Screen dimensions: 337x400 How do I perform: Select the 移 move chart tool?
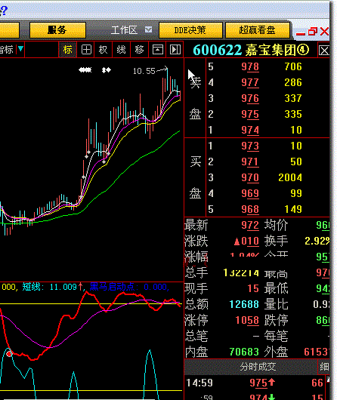pos(140,50)
